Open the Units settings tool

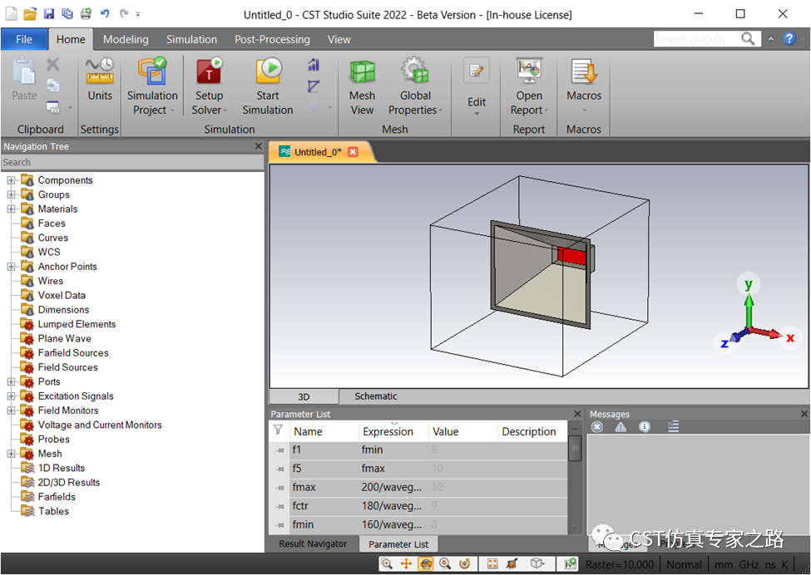tap(100, 79)
